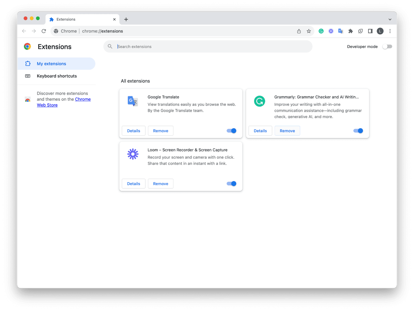Close the Extensions tab
The width and height of the screenshot is (414, 311).
point(114,19)
